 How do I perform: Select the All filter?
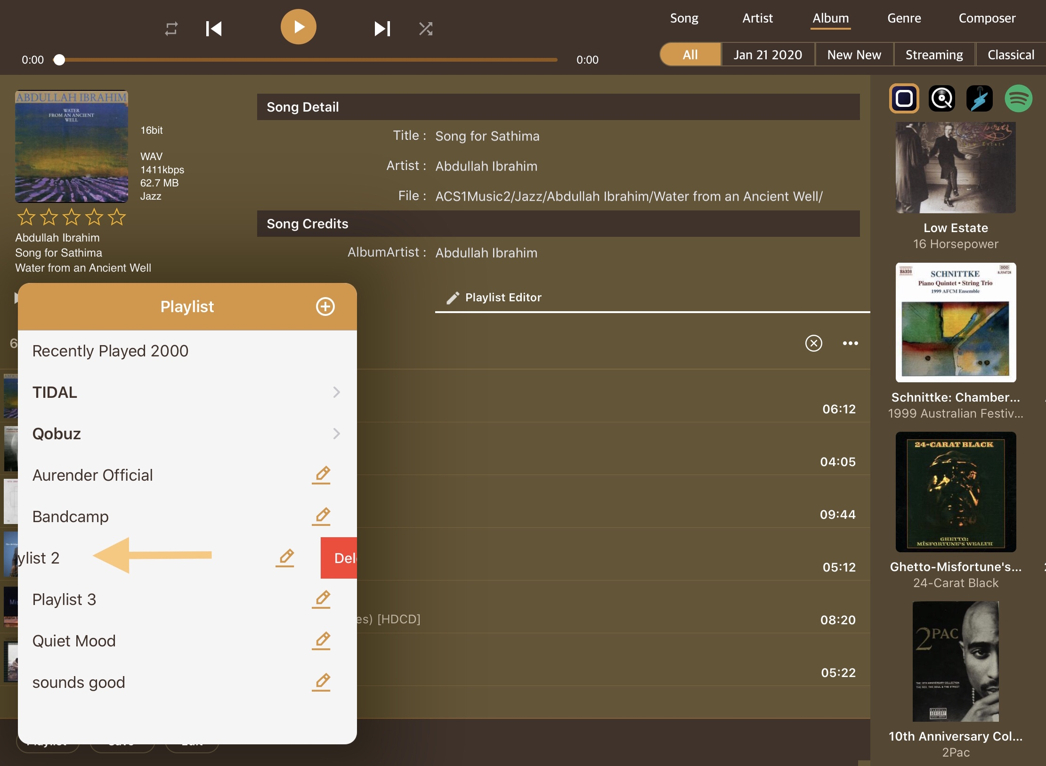pos(690,55)
